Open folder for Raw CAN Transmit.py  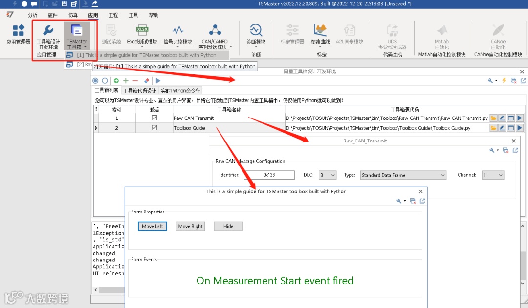(x=493, y=118)
